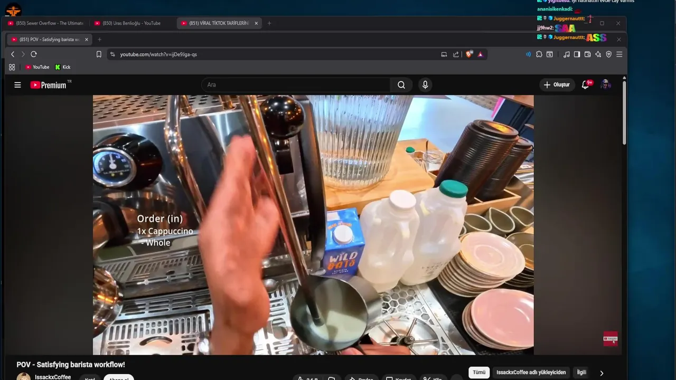Screen dimensions: 676x380
Task: Add new tab in the back window
Action: [269, 23]
